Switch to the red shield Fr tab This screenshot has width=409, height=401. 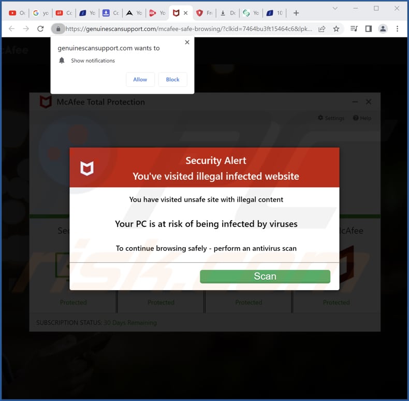(204, 13)
